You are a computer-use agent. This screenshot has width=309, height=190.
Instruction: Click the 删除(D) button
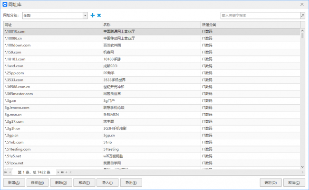pos(61,183)
